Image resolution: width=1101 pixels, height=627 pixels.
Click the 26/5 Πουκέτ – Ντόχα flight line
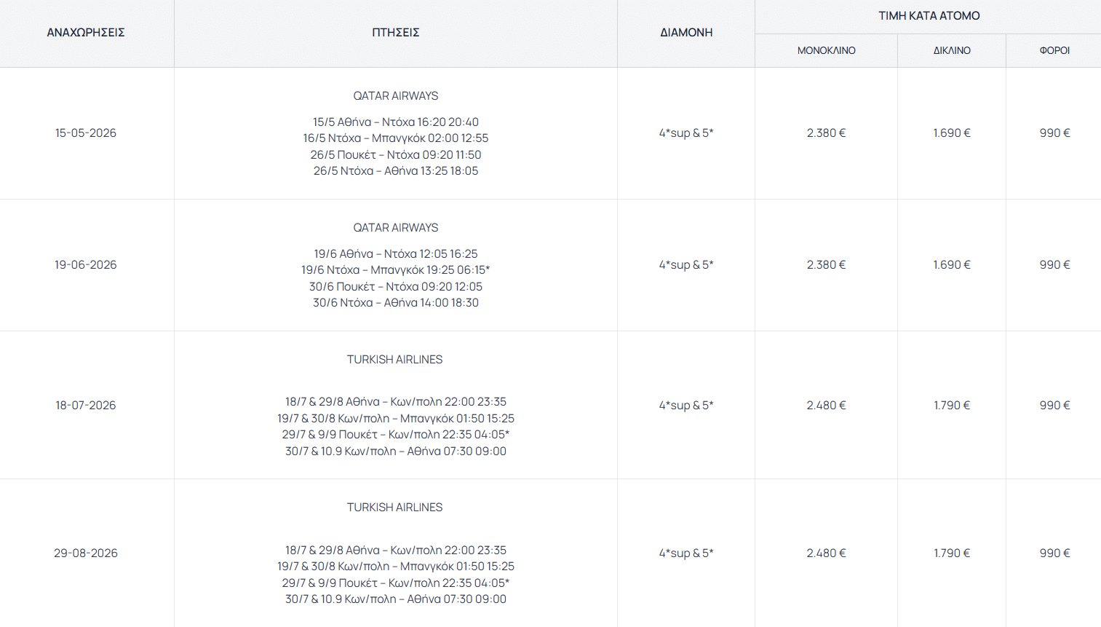(x=395, y=155)
